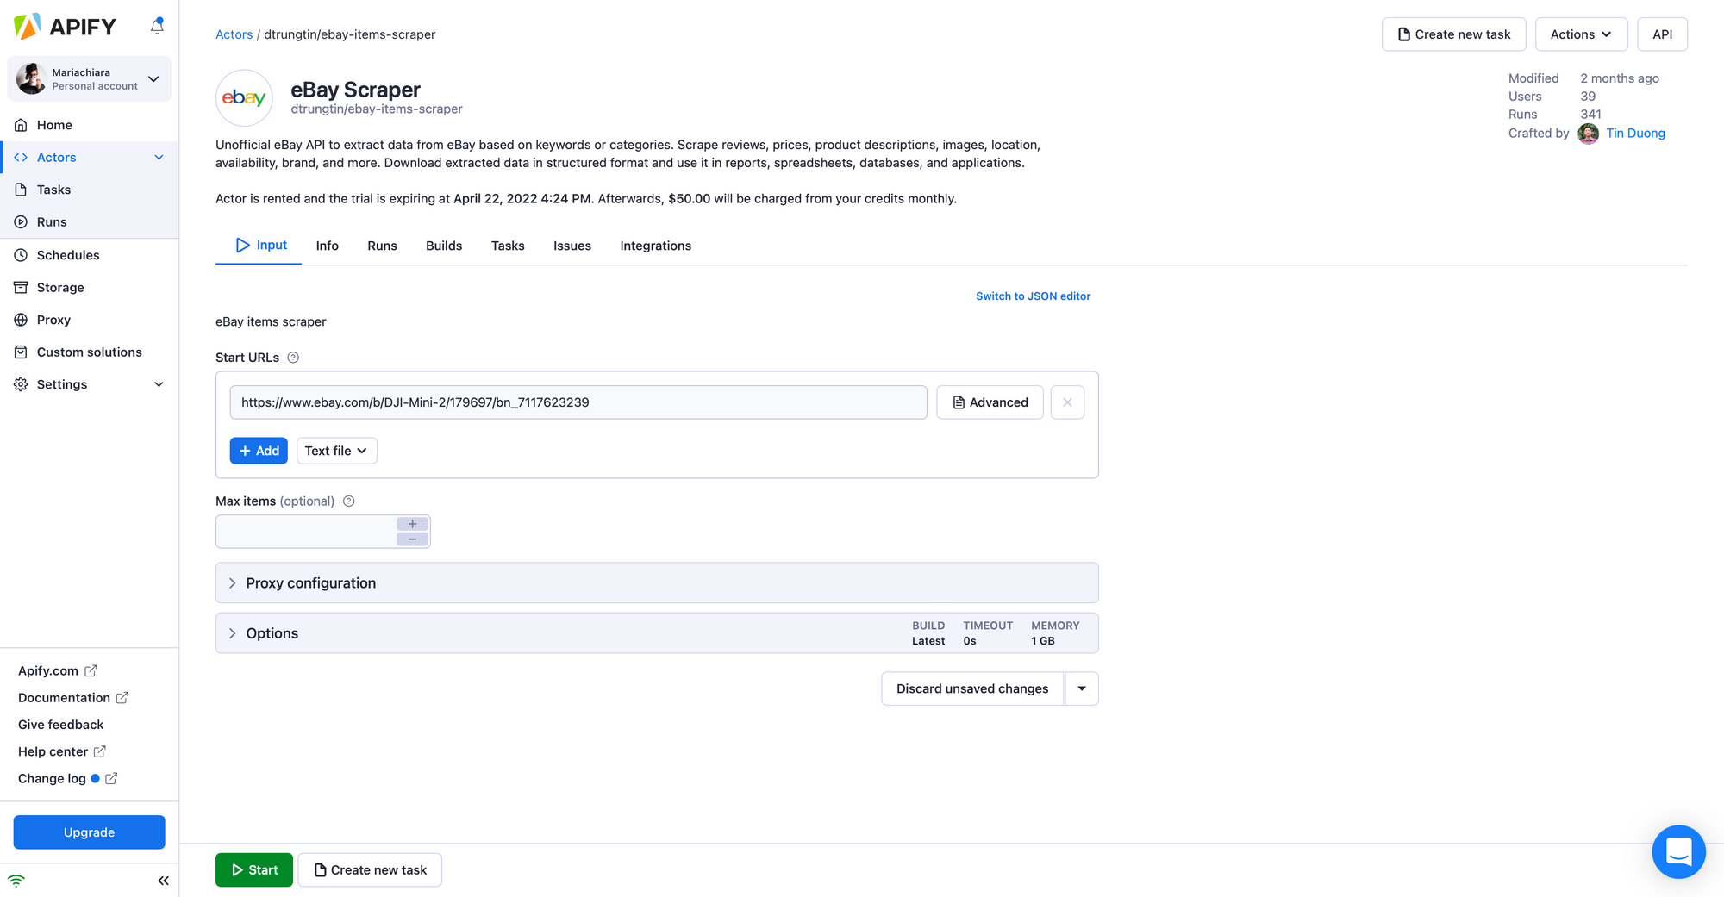This screenshot has height=897, width=1724.
Task: Open the Text file dropdown
Action: (x=336, y=451)
